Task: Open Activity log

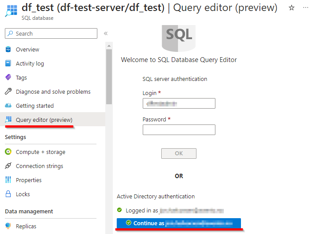Action: pos(30,63)
